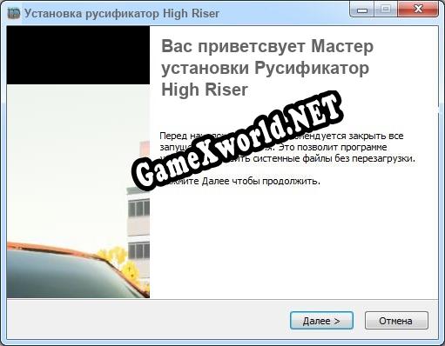Click the text 'Нажмите Далее чтобы продолжить.'
The width and height of the screenshot is (445, 346).
(239, 182)
